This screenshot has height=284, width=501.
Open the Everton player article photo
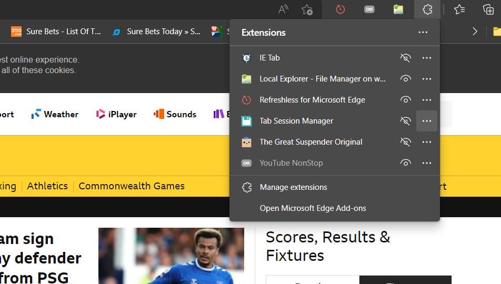coord(171,256)
